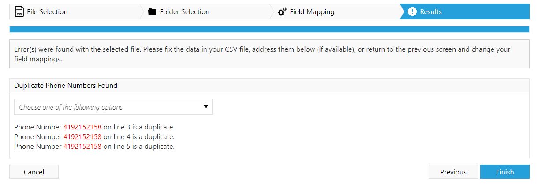Click the red phone number on line 4
The image size is (553, 189).
[x=82, y=137]
